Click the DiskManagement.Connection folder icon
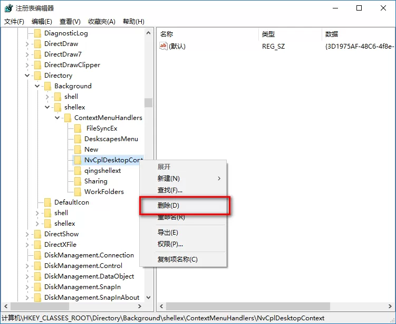The image size is (396, 324). click(x=37, y=255)
